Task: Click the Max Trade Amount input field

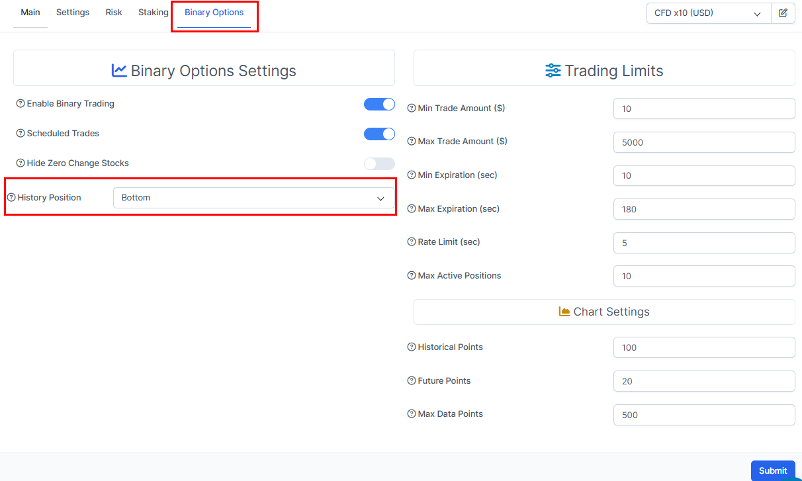Action: (x=703, y=142)
